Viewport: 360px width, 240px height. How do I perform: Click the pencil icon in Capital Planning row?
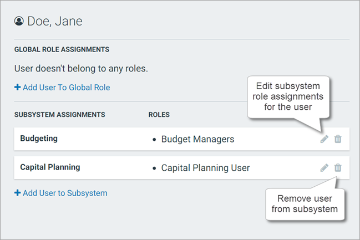click(x=324, y=167)
